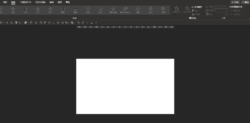Open Effect Options (效果选项) dropdown
The image size is (250, 123).
point(177,10)
